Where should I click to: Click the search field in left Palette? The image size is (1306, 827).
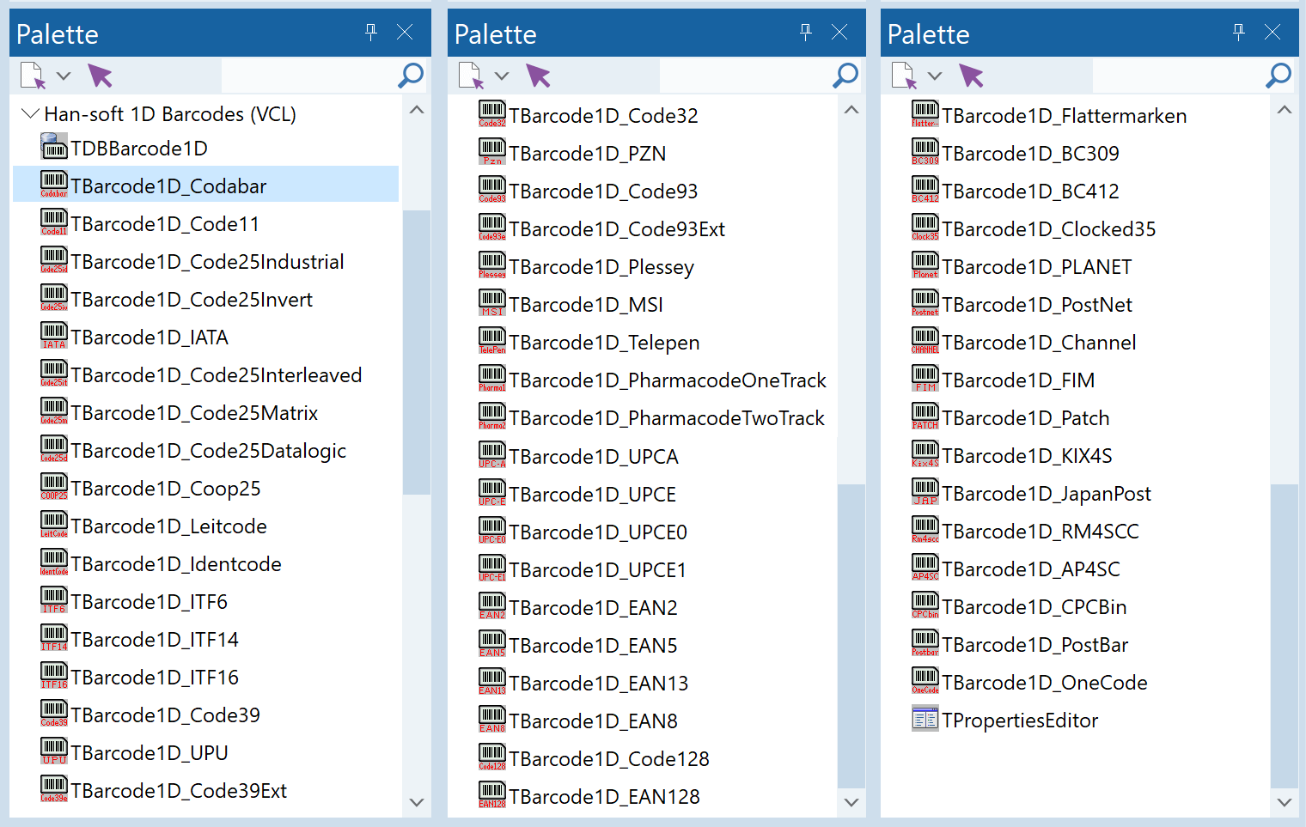308,76
